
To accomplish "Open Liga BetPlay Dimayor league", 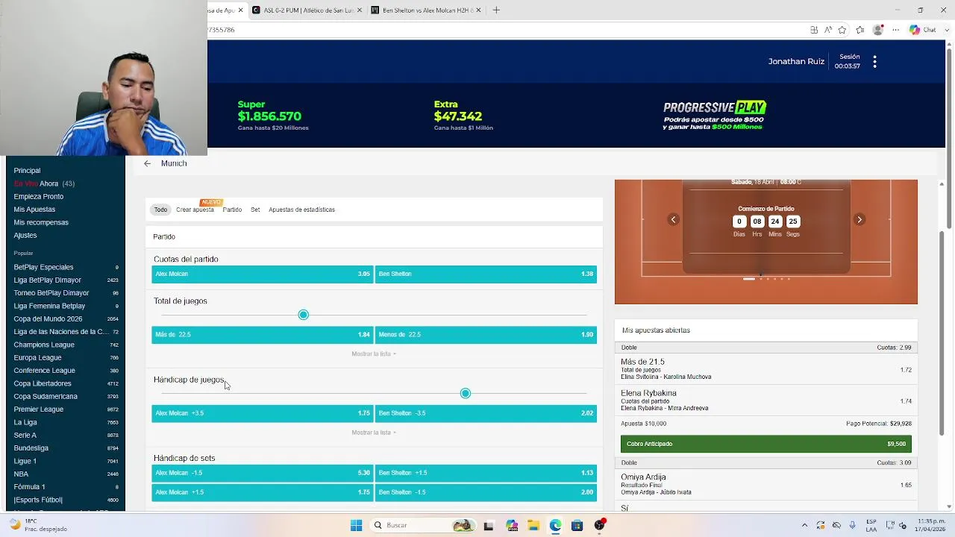I will tap(66, 280).
